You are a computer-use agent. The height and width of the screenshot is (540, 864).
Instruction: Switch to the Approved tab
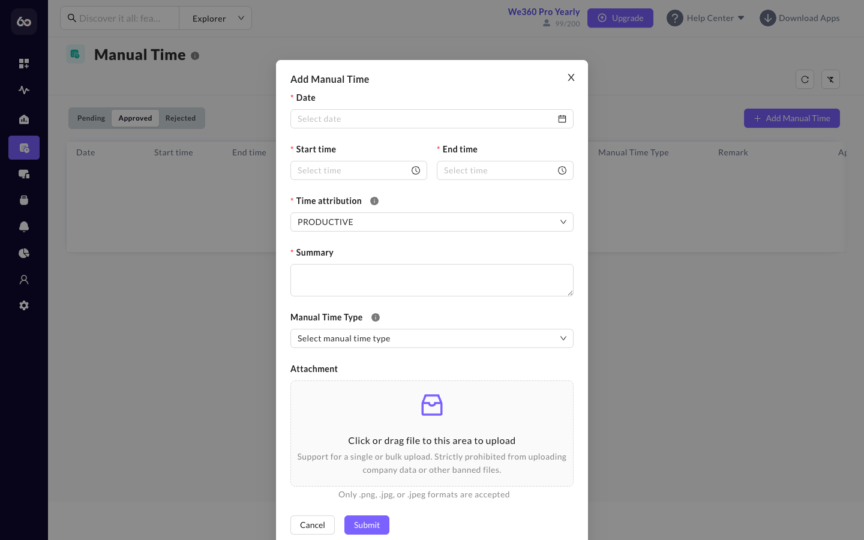pos(135,118)
